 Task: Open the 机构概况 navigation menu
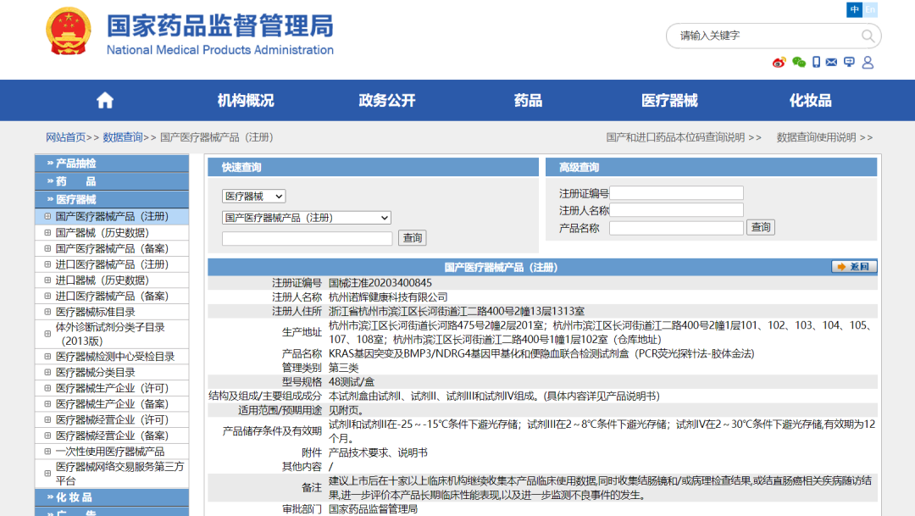pos(246,101)
